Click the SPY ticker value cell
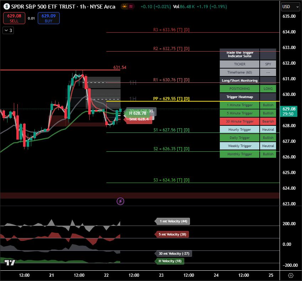This screenshot has width=302, height=281. (268, 64)
